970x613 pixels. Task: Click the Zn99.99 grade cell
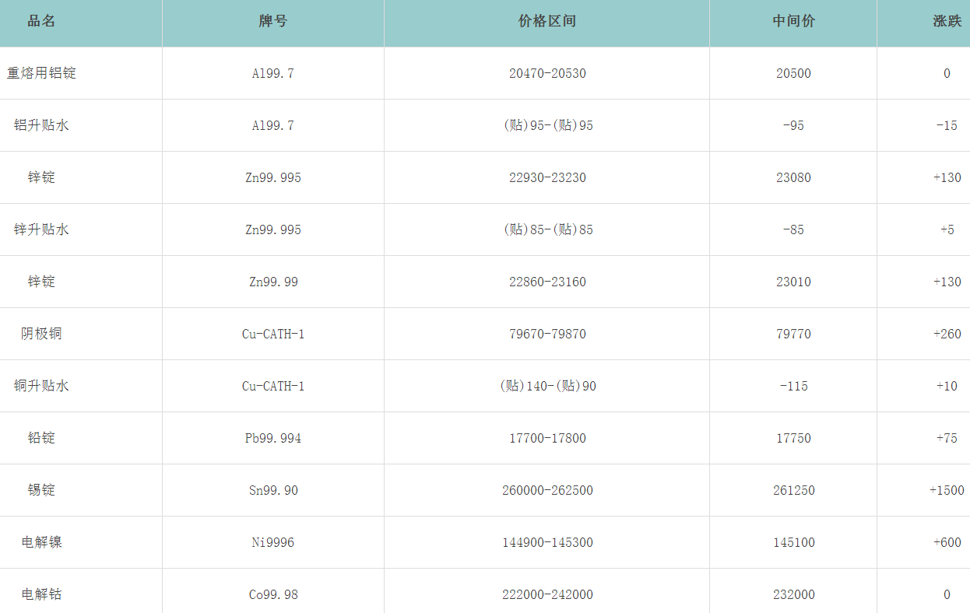(273, 282)
